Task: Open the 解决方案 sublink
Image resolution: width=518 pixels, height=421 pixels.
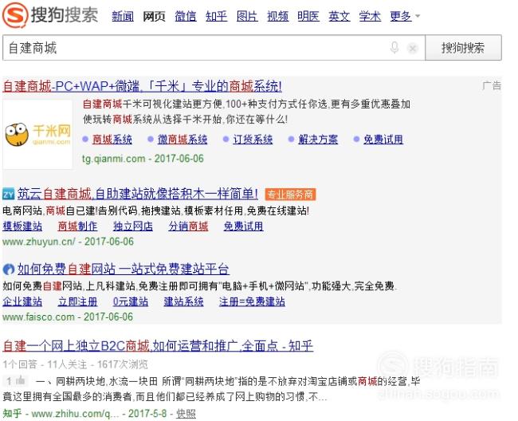Action: (318, 140)
